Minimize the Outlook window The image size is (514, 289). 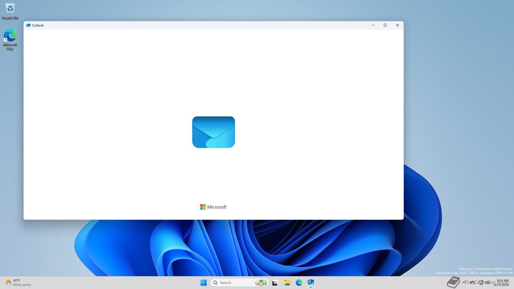pyautogui.click(x=373, y=25)
